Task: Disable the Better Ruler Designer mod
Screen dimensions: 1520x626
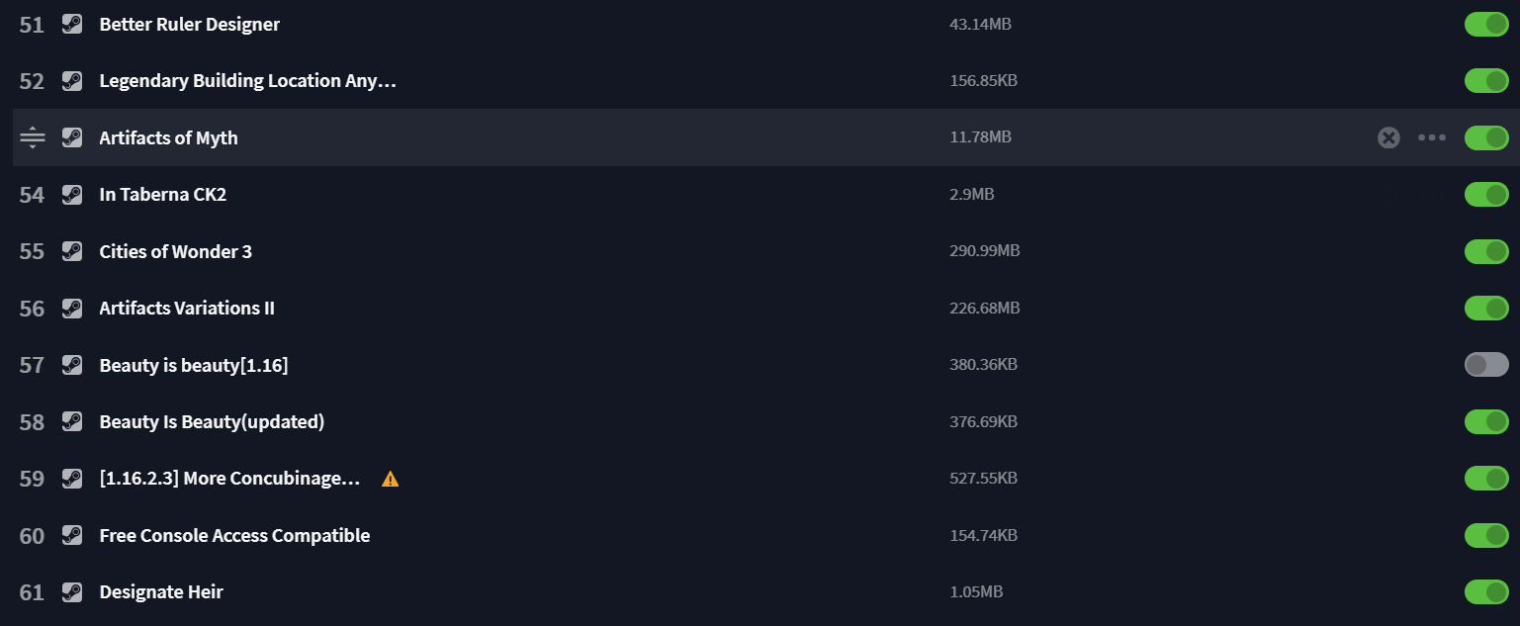Action: click(1486, 24)
